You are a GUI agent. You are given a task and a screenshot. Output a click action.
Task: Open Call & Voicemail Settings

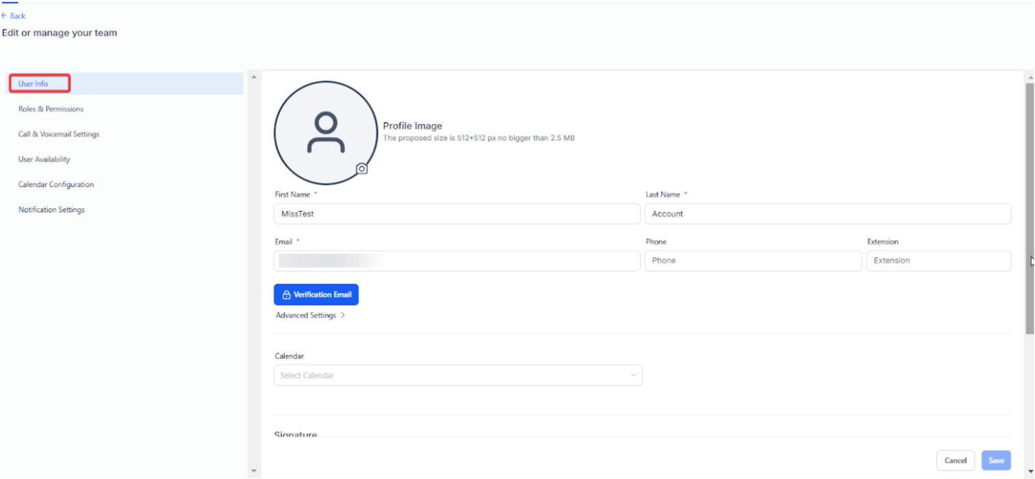(x=59, y=135)
